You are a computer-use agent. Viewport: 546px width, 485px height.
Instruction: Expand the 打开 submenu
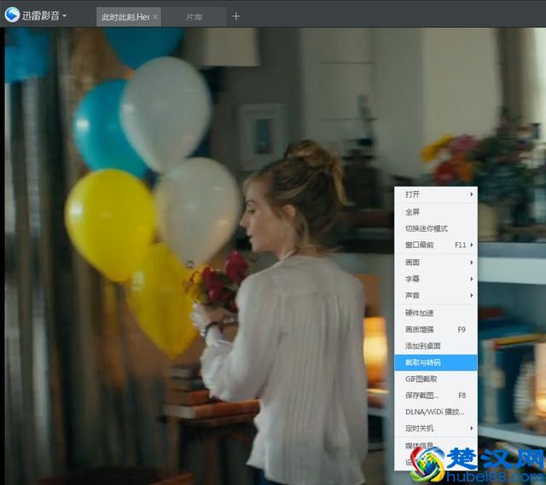(435, 194)
